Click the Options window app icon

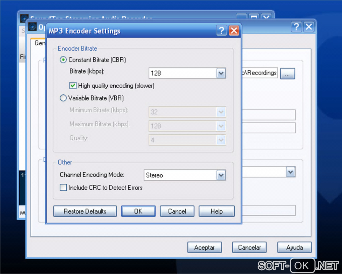tap(32, 27)
